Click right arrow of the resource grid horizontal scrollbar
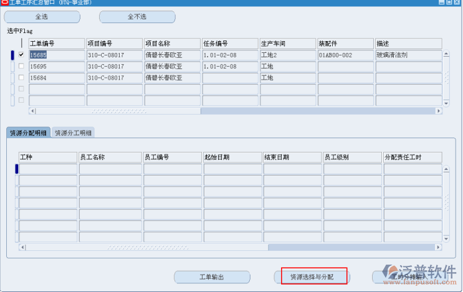 coord(439,247)
